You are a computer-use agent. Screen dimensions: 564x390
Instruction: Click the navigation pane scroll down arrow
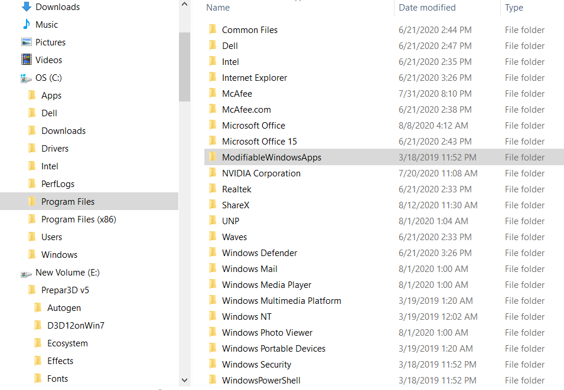[184, 380]
